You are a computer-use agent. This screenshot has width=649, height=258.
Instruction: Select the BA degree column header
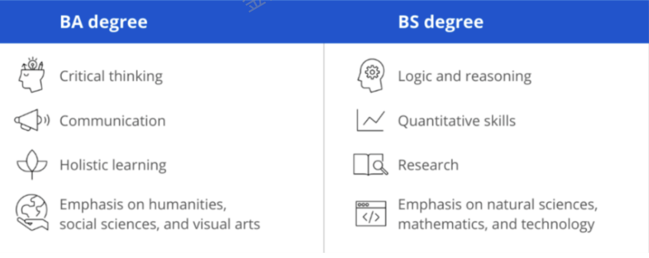[103, 22]
